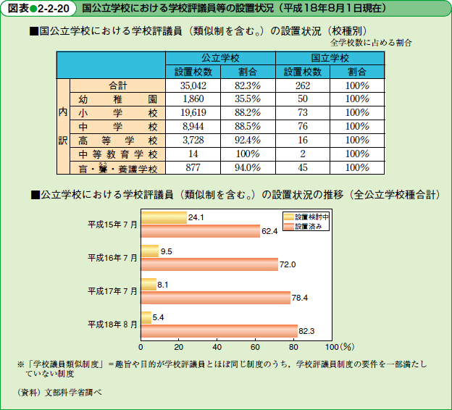Click the 88.5% table cell
The image size is (452, 410).
coord(248,127)
